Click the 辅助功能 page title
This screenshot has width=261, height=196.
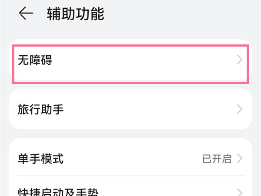[x=75, y=14]
